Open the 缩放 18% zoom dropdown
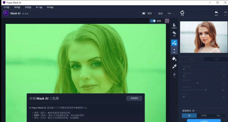Viewport: 228px width, 122px height. (x=167, y=13)
